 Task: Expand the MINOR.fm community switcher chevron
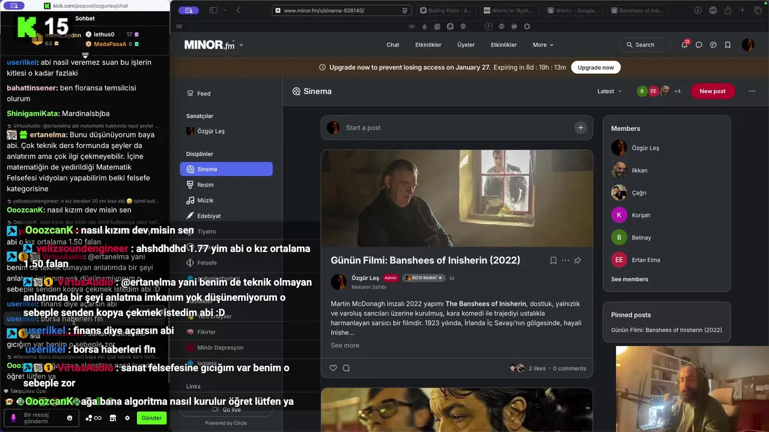pyautogui.click(x=241, y=45)
